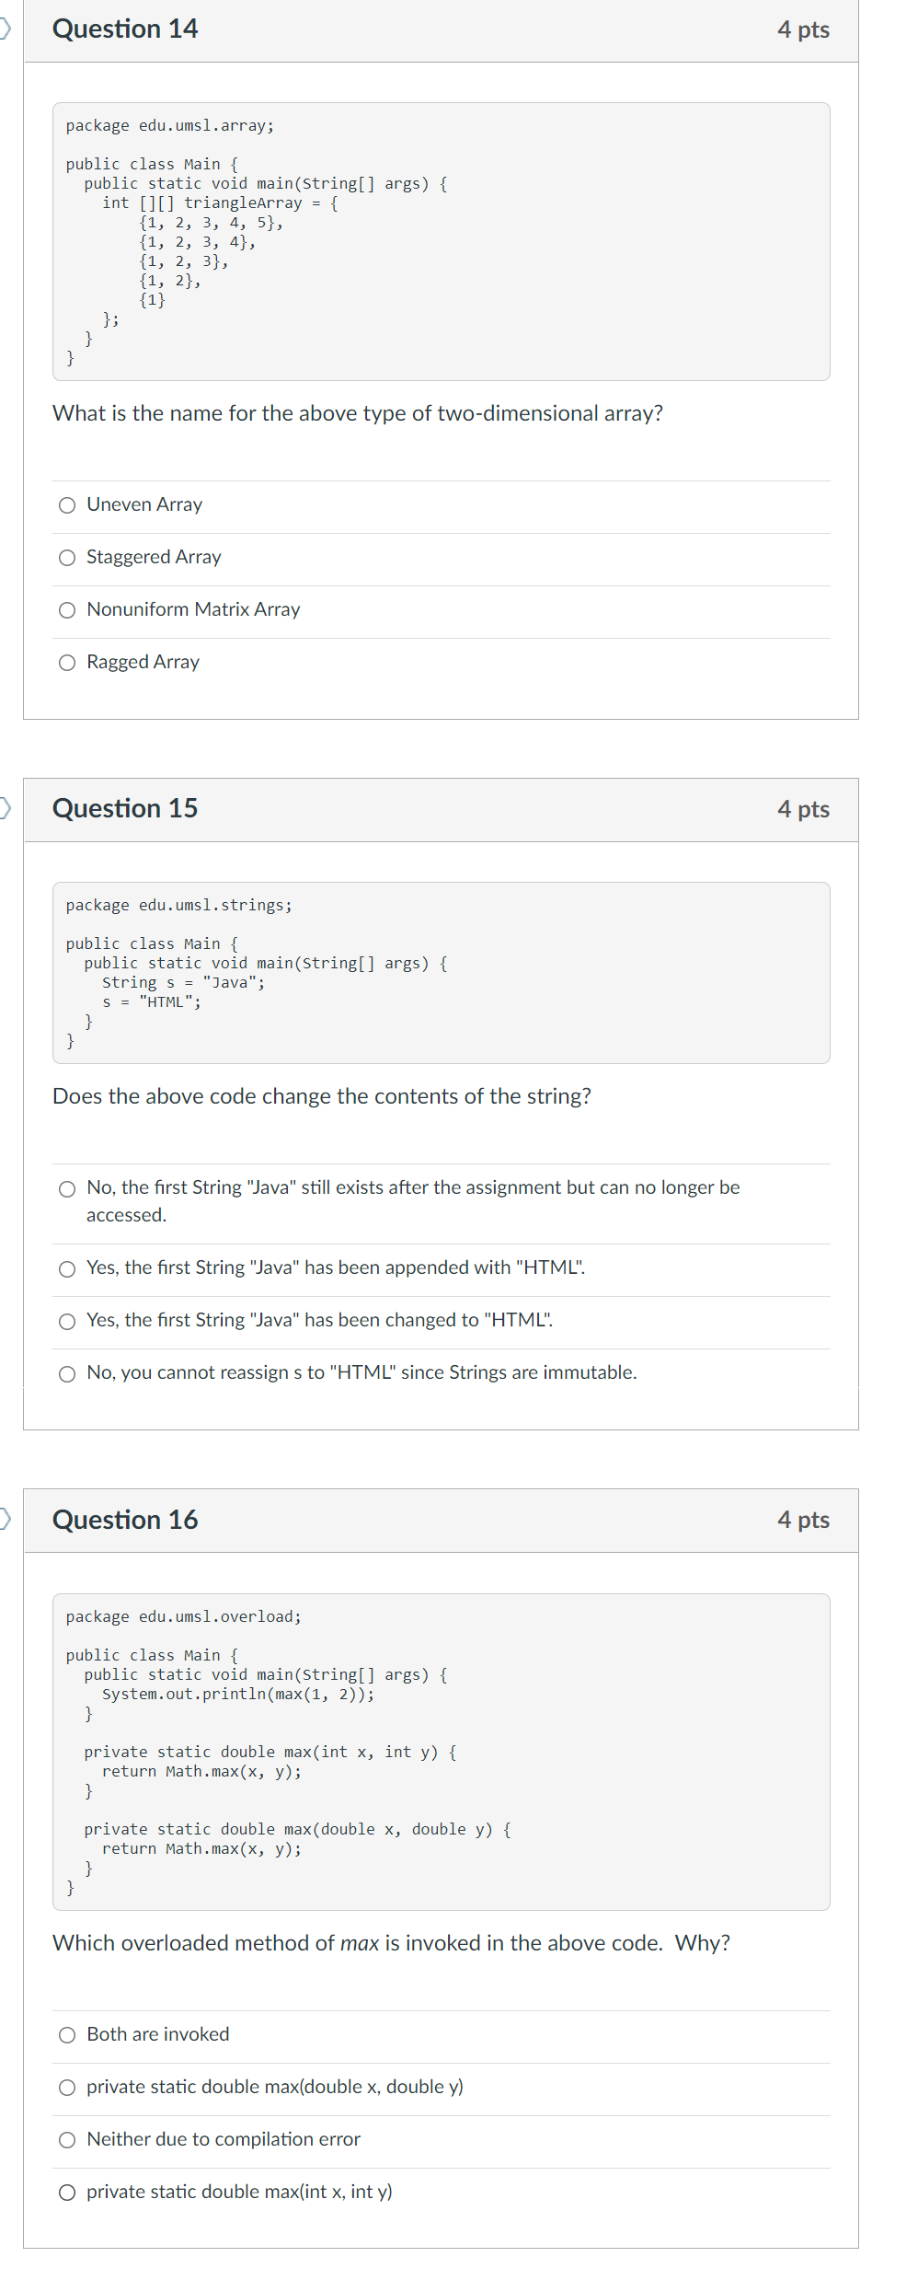Screen dimensions: 918x2280
Task: Select "Neither due to compilation error" option
Action: tap(66, 2140)
